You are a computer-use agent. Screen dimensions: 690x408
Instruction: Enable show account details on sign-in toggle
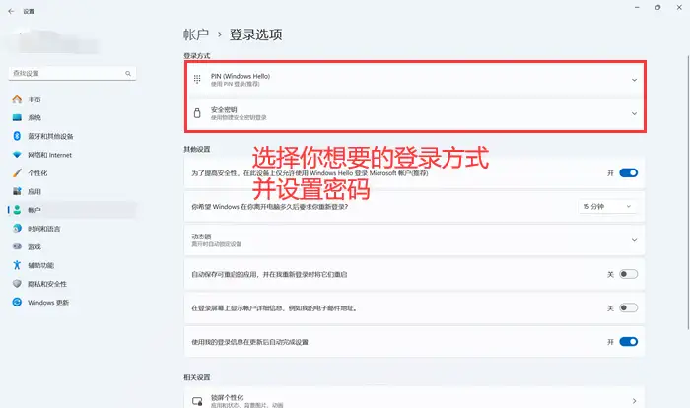point(629,307)
